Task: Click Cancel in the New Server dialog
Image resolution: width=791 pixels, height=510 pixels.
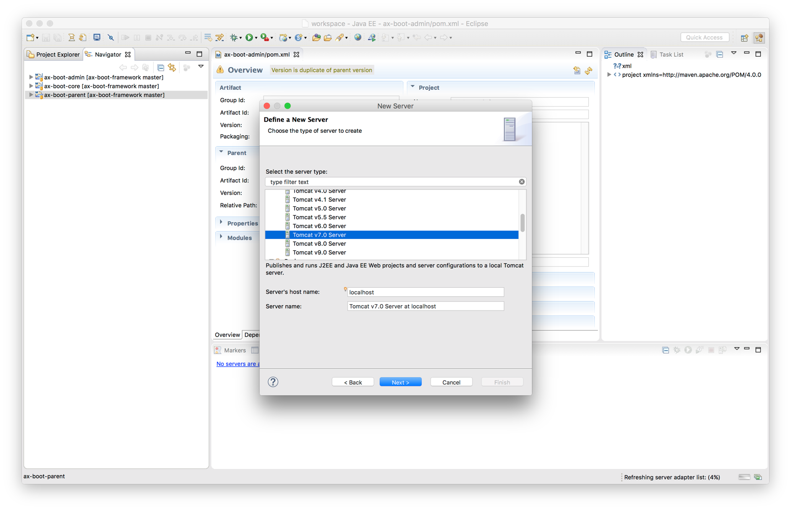Action: coord(451,382)
